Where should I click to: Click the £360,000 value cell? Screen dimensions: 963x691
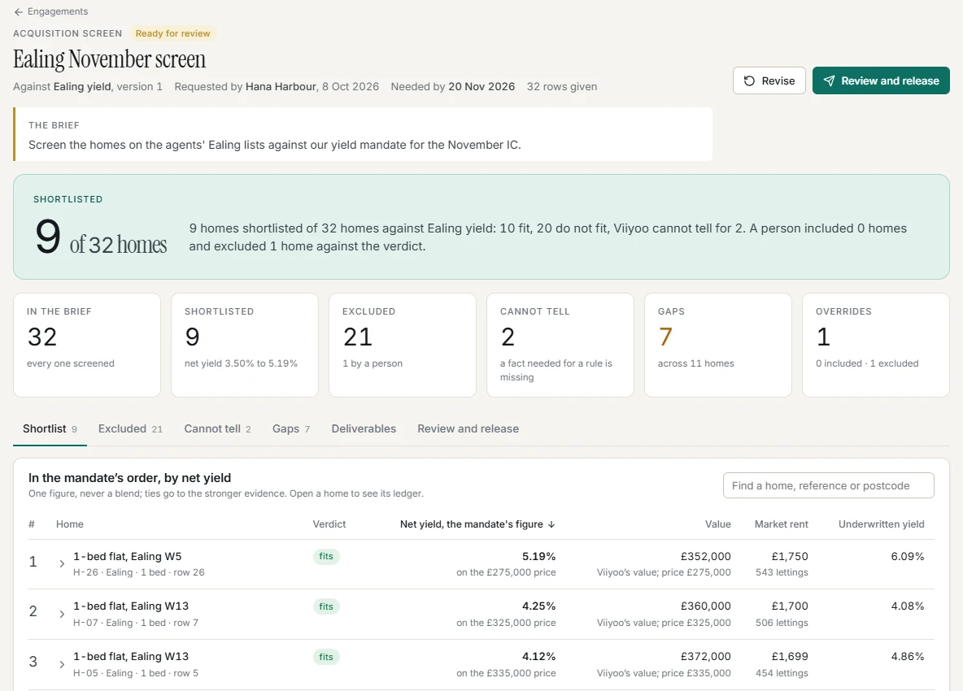(x=706, y=606)
